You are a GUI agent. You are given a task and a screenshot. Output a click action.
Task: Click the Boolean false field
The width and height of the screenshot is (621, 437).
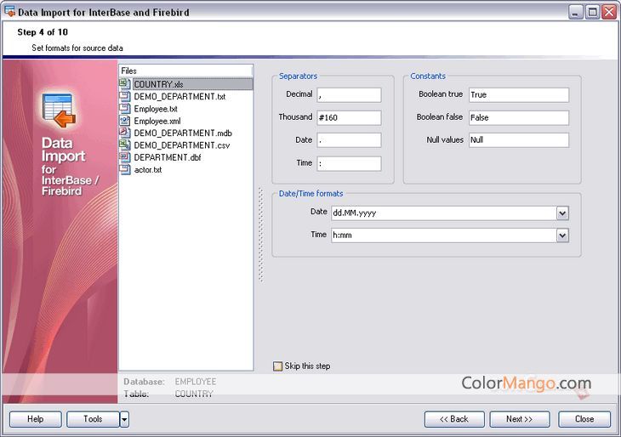coord(519,117)
